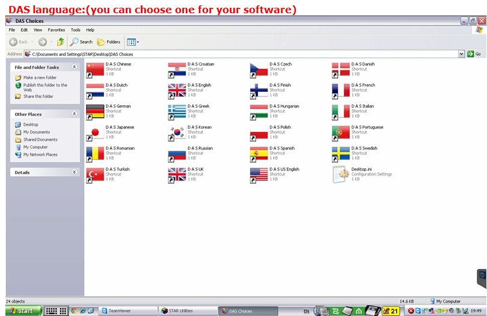The image size is (487, 316).
Task: Click the Forward navigation arrow
Action: 43,42
